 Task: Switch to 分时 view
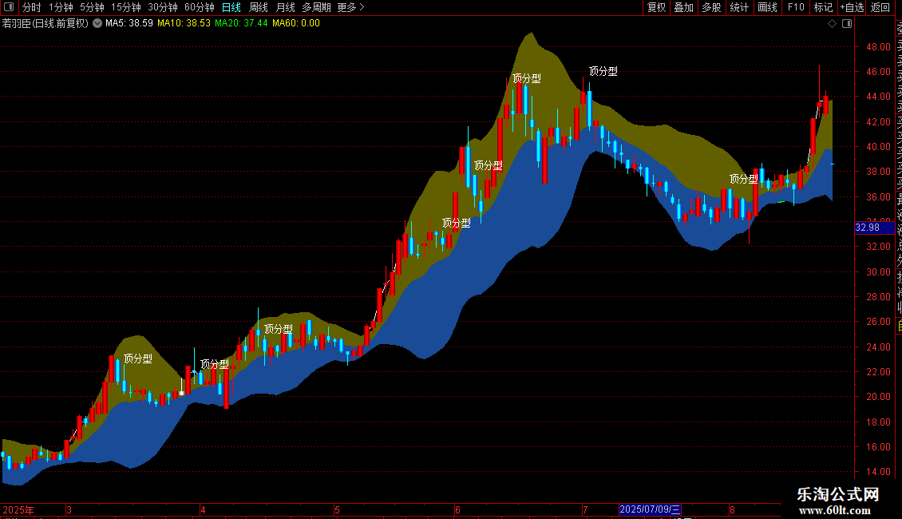point(32,7)
